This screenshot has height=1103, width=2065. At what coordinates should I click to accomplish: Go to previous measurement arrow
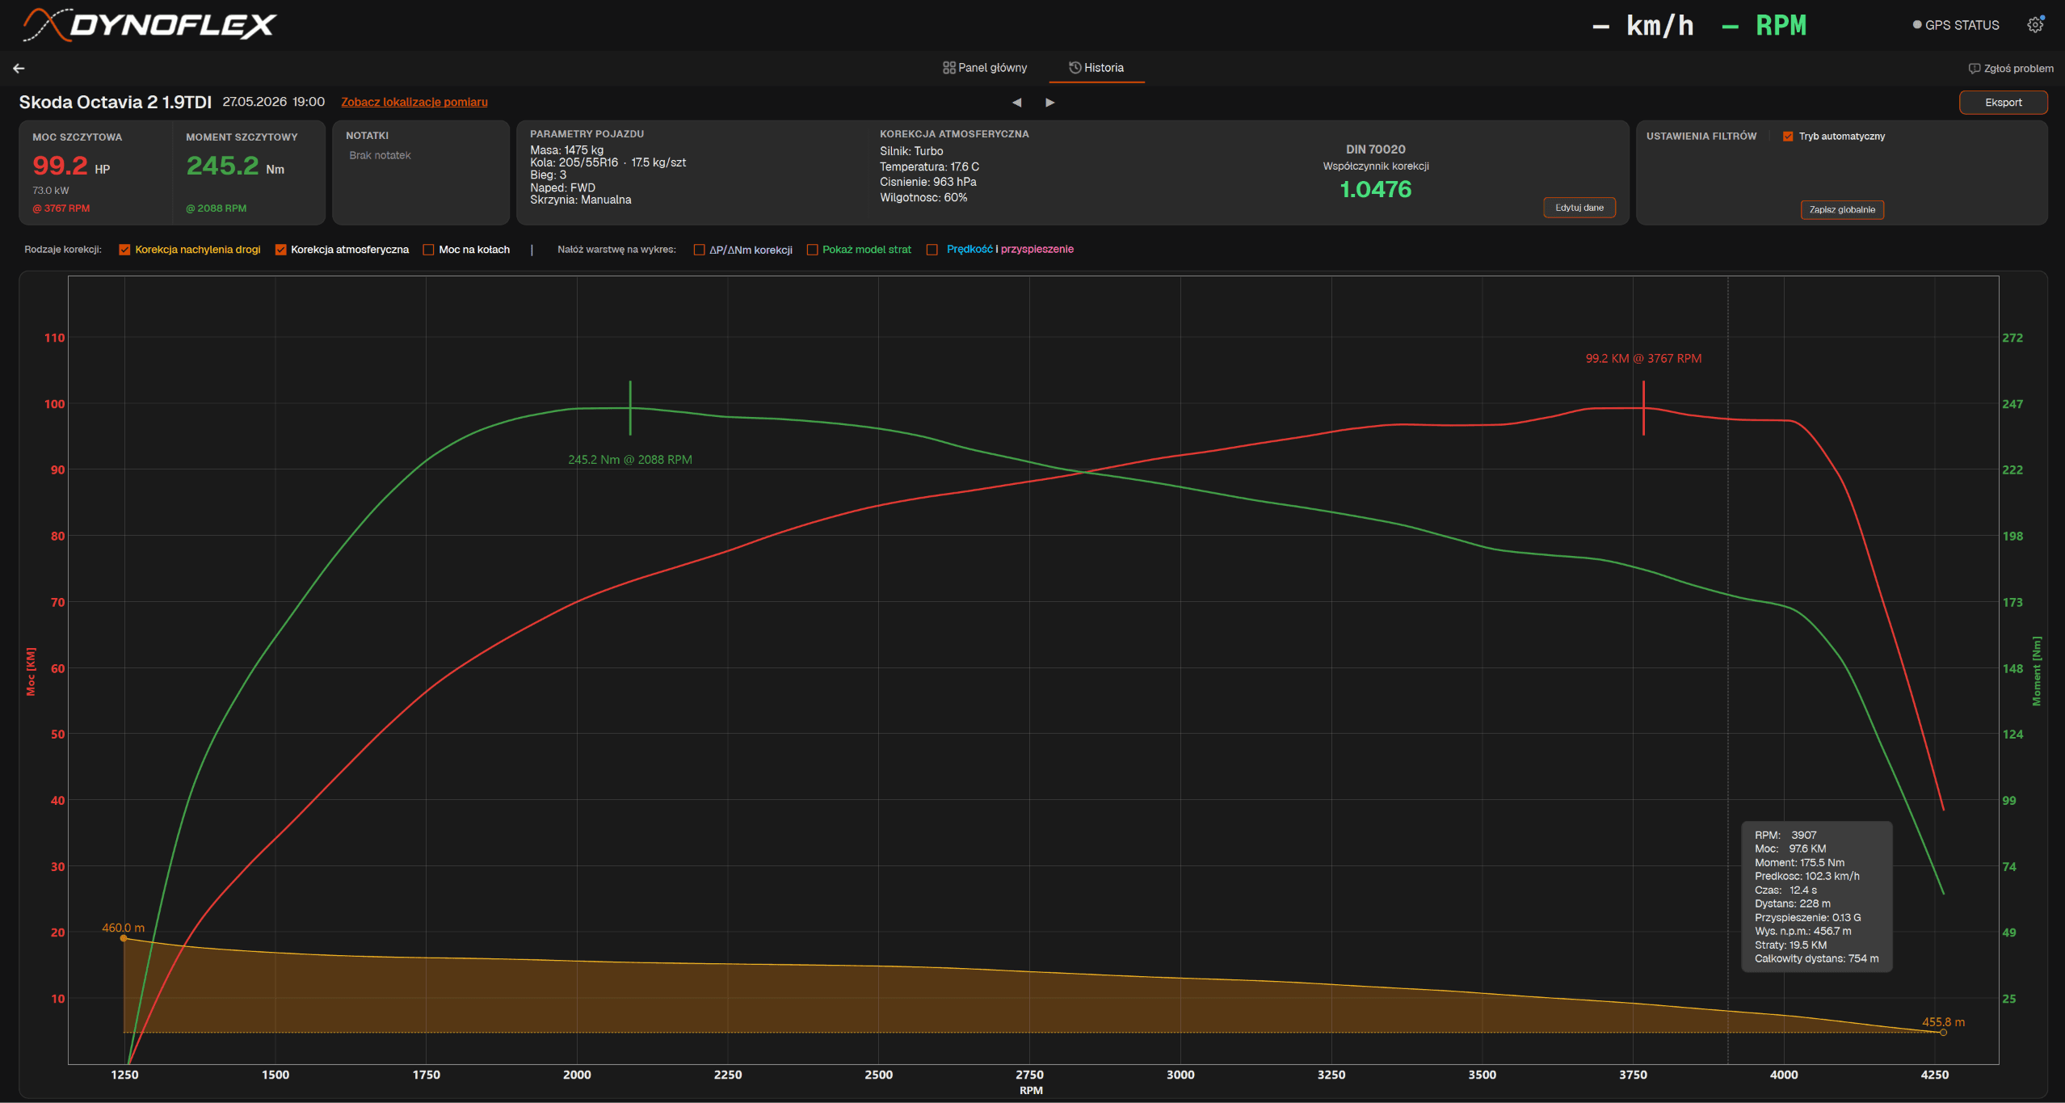(x=1017, y=103)
